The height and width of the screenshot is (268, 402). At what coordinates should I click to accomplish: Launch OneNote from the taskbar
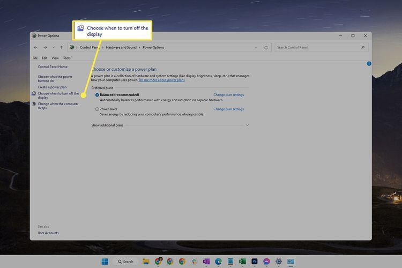(206, 262)
